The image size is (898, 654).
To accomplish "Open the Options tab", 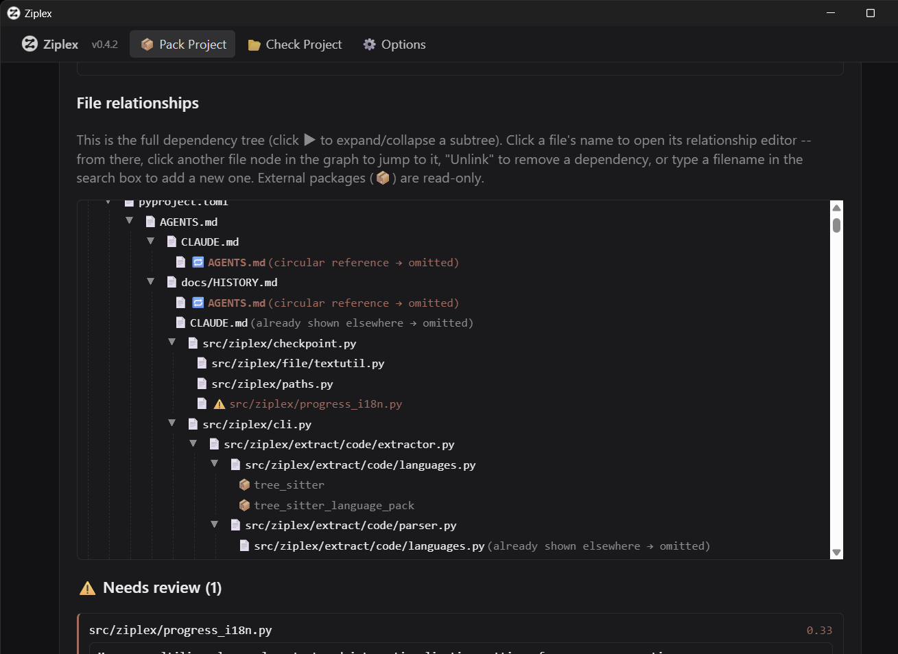I will (394, 44).
